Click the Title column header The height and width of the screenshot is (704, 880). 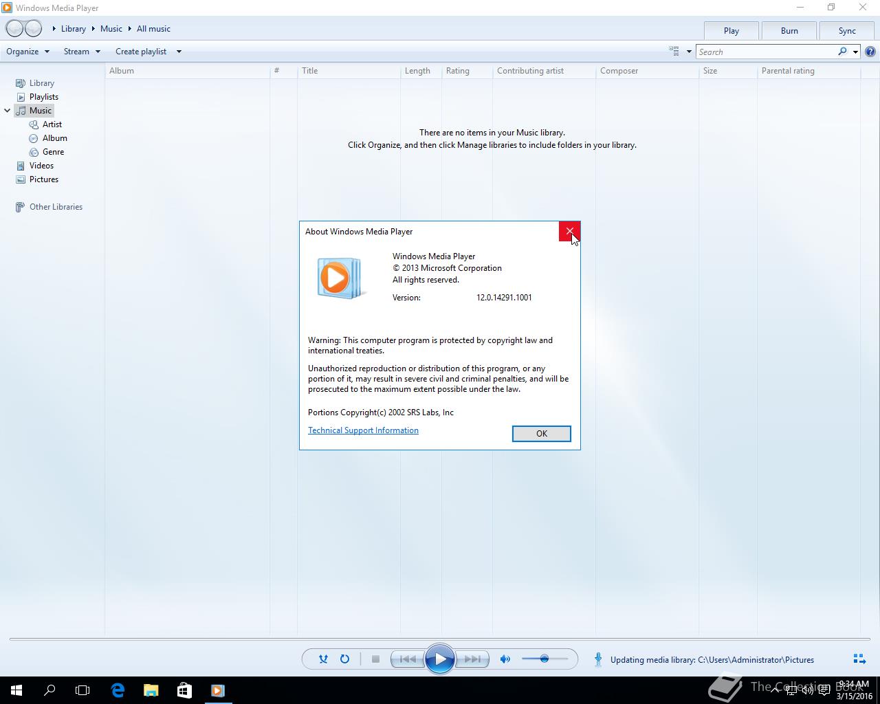(x=349, y=71)
